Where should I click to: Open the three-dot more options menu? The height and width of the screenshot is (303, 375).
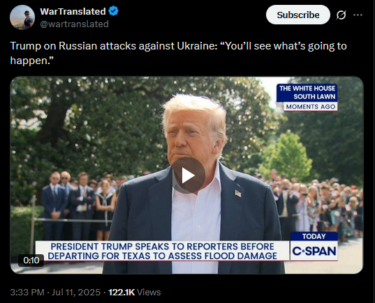[358, 15]
